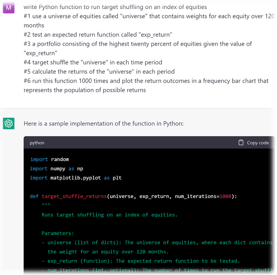Click the user's purple "M" avatar
Viewport: 277px width, 275px height.
click(8, 7)
